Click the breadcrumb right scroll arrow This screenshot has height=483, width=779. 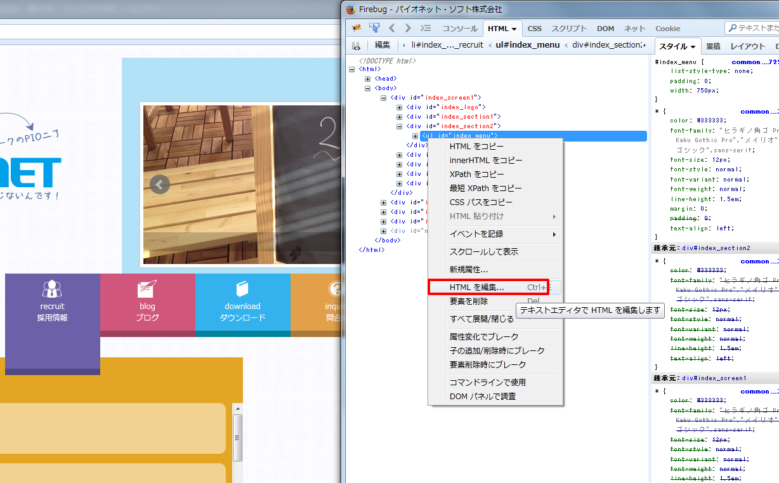pos(643,45)
